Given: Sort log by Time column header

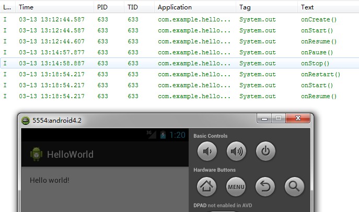Looking at the screenshot, I should pos(54,7).
